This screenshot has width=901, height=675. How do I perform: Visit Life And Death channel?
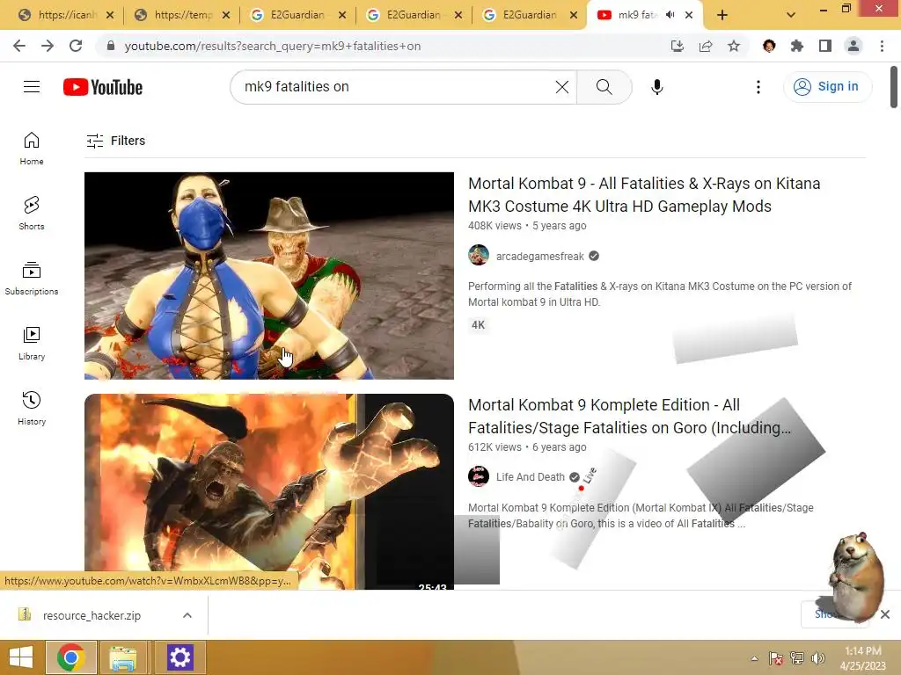pos(531,477)
